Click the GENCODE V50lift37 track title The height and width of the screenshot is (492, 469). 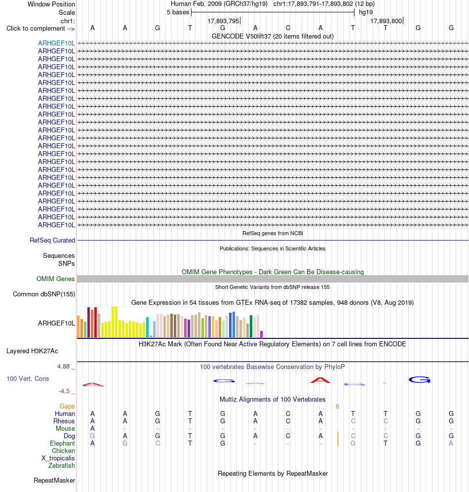pos(273,37)
